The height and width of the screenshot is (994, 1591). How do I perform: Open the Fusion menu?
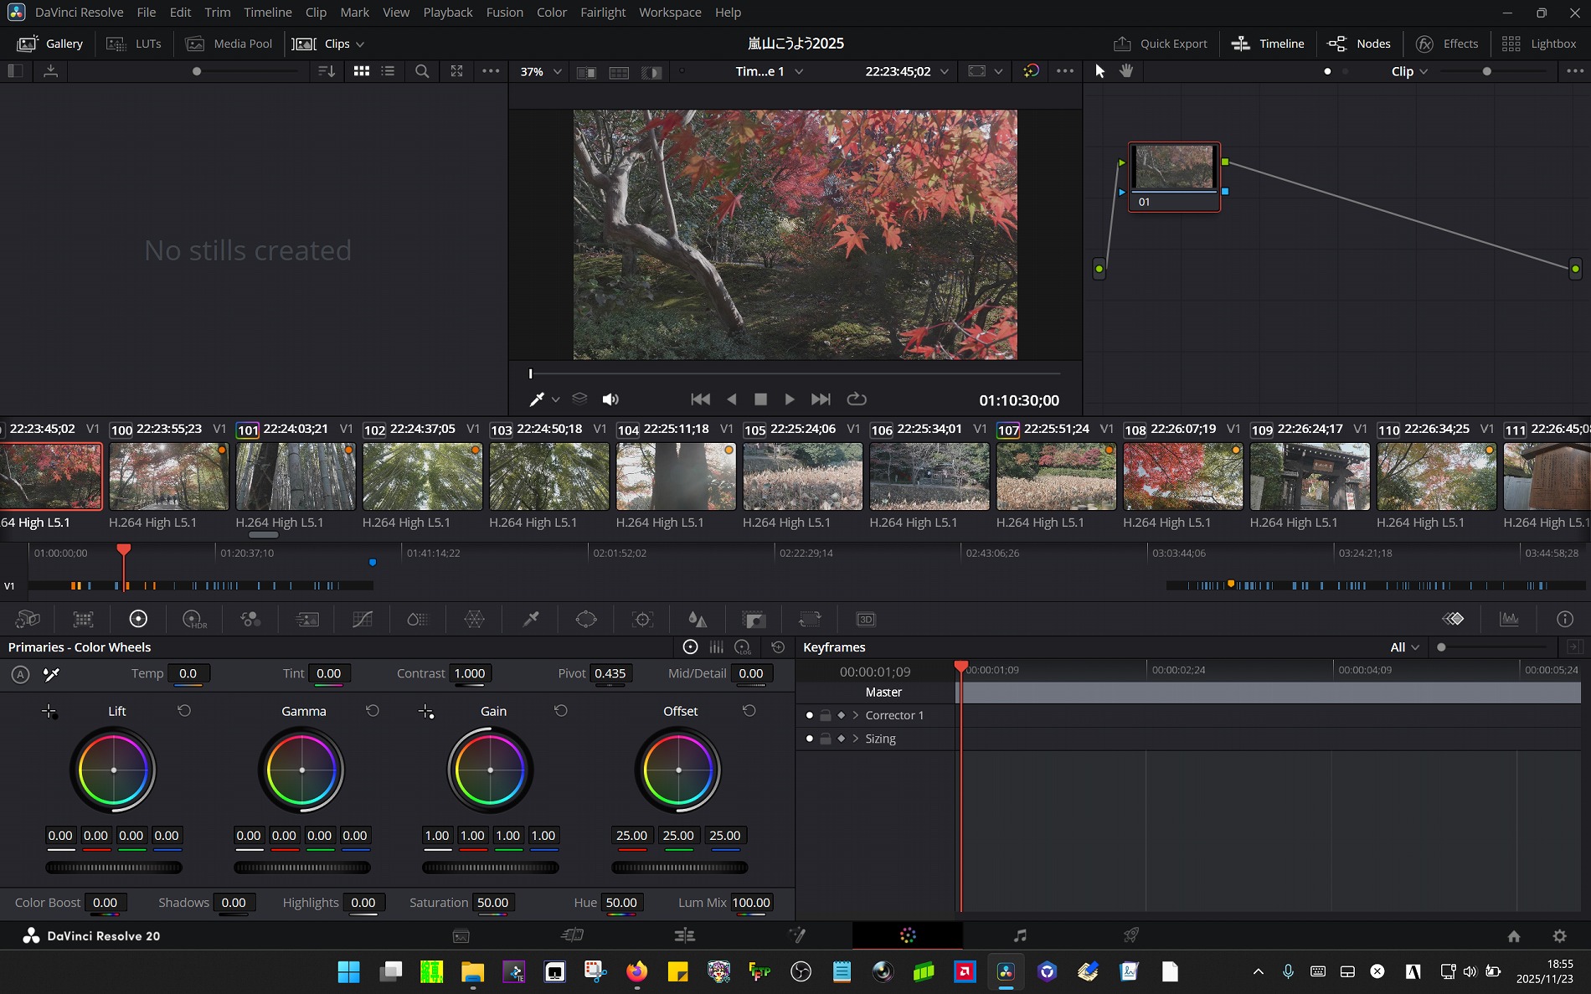[x=504, y=13]
